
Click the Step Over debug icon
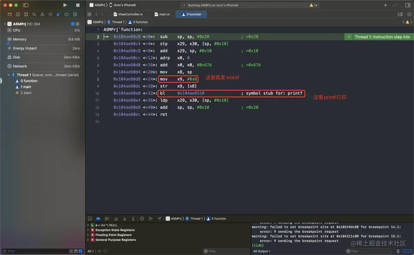(x=116, y=218)
